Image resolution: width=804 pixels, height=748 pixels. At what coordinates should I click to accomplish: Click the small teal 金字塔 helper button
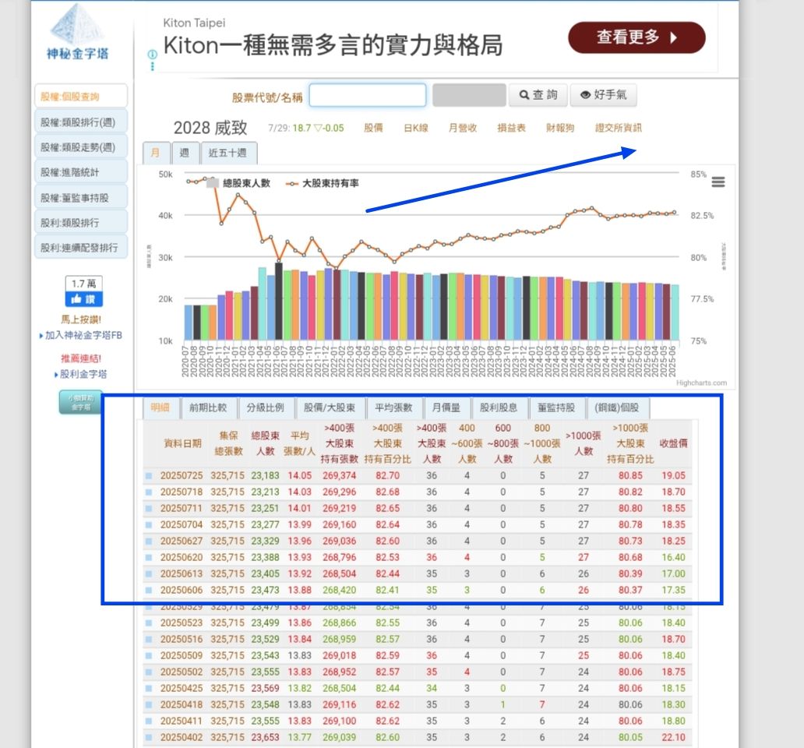point(80,402)
